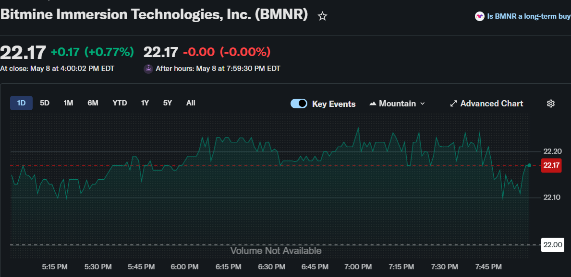
Task: Click the 6:45 PM time label
Action: [315, 267]
